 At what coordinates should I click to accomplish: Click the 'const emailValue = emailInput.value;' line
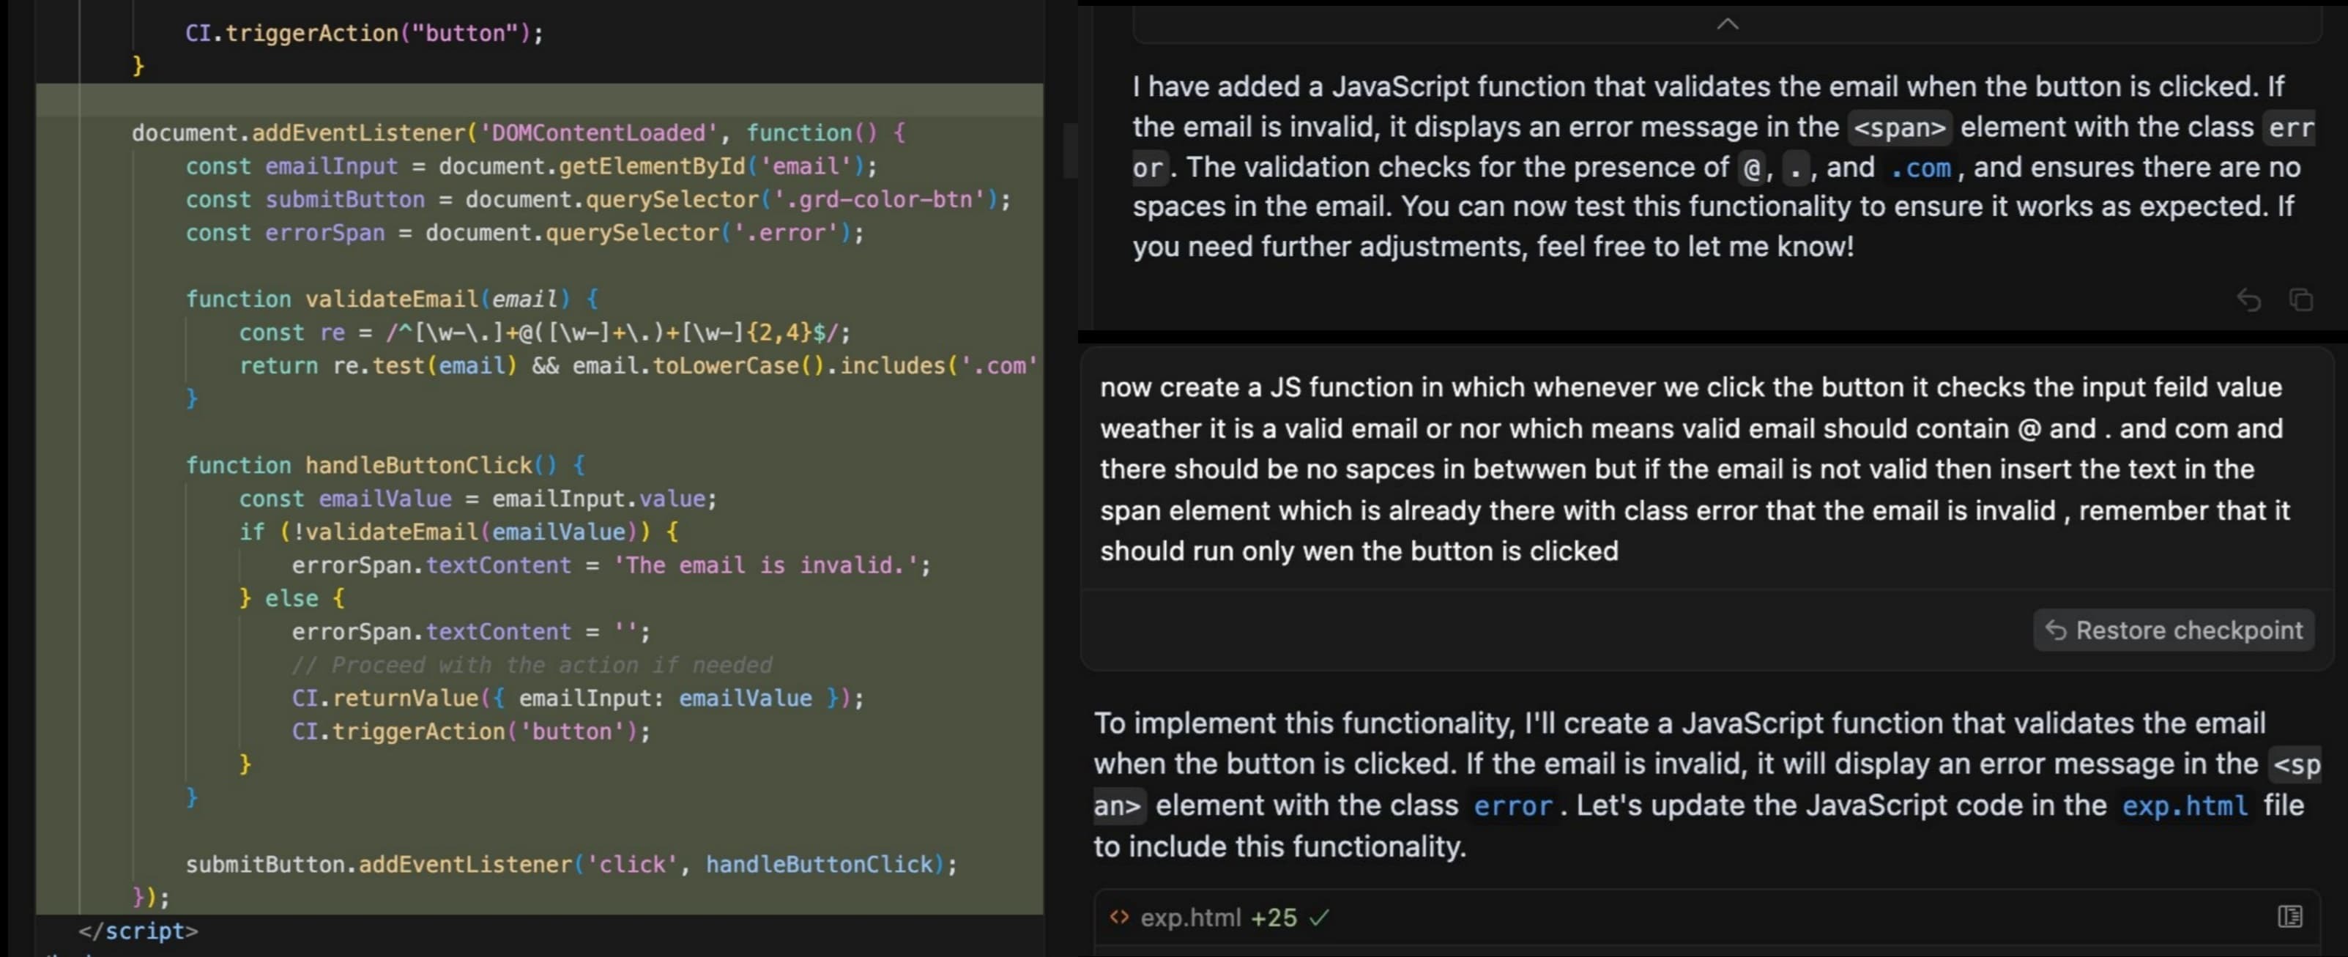[478, 499]
